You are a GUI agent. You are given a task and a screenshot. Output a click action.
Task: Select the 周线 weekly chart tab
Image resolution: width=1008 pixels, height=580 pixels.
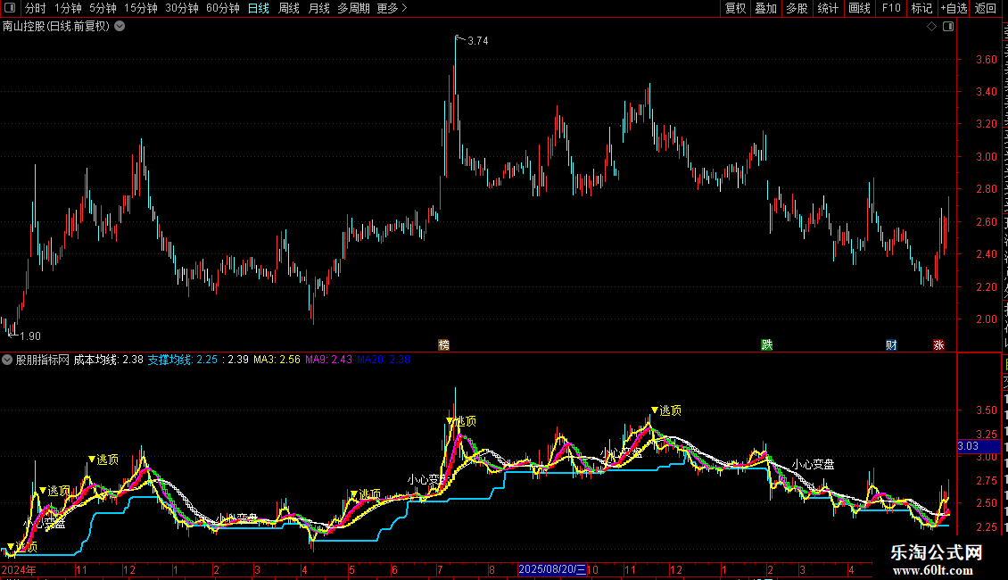click(x=289, y=8)
